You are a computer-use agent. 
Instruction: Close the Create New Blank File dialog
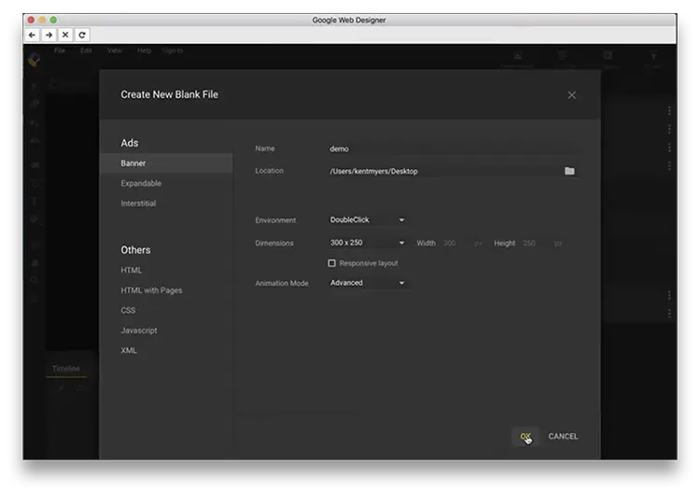(x=571, y=95)
